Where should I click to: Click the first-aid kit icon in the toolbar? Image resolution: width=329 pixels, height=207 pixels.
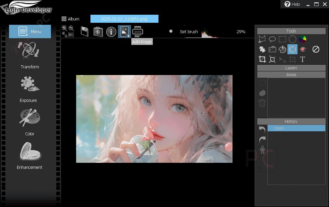(x=98, y=32)
